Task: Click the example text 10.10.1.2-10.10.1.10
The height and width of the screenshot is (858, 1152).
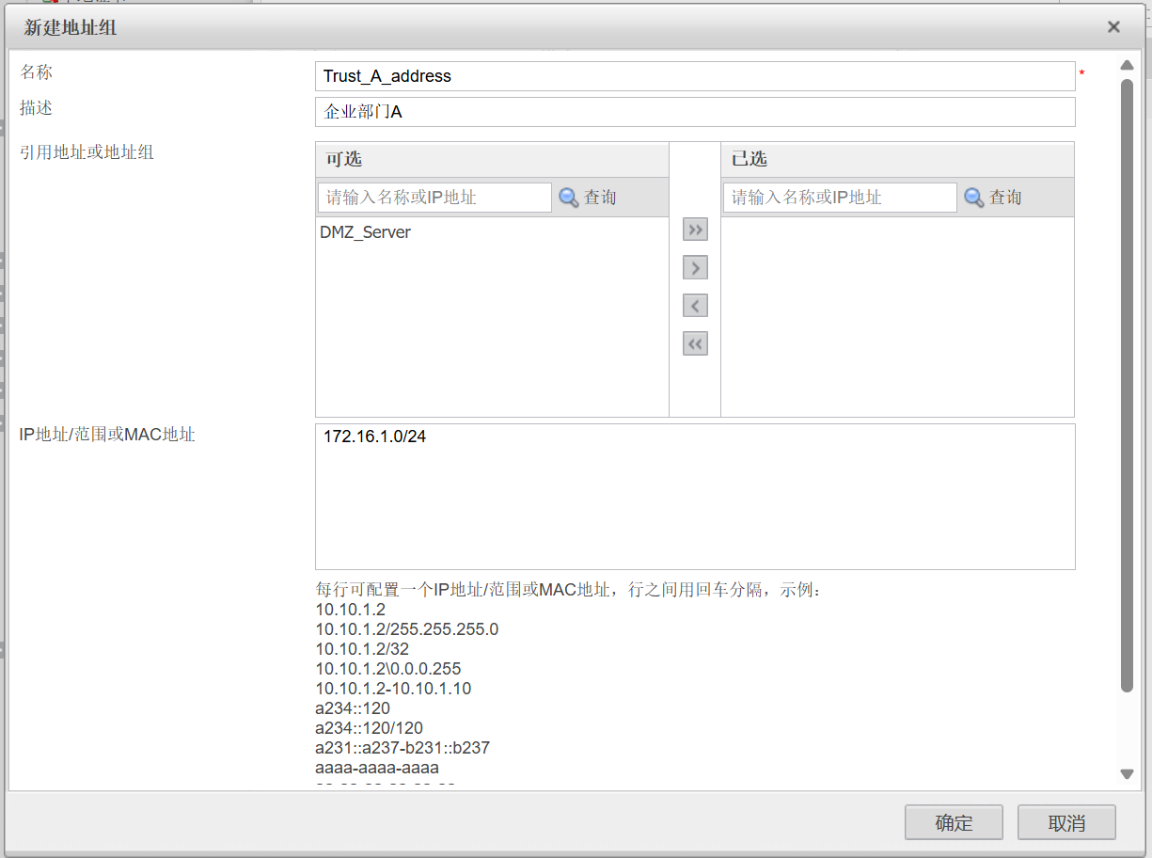Action: click(x=393, y=689)
